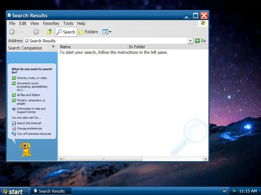This screenshot has height=195, width=261.
Task: Search for Printers, computers, or people
Action: pos(31,102)
